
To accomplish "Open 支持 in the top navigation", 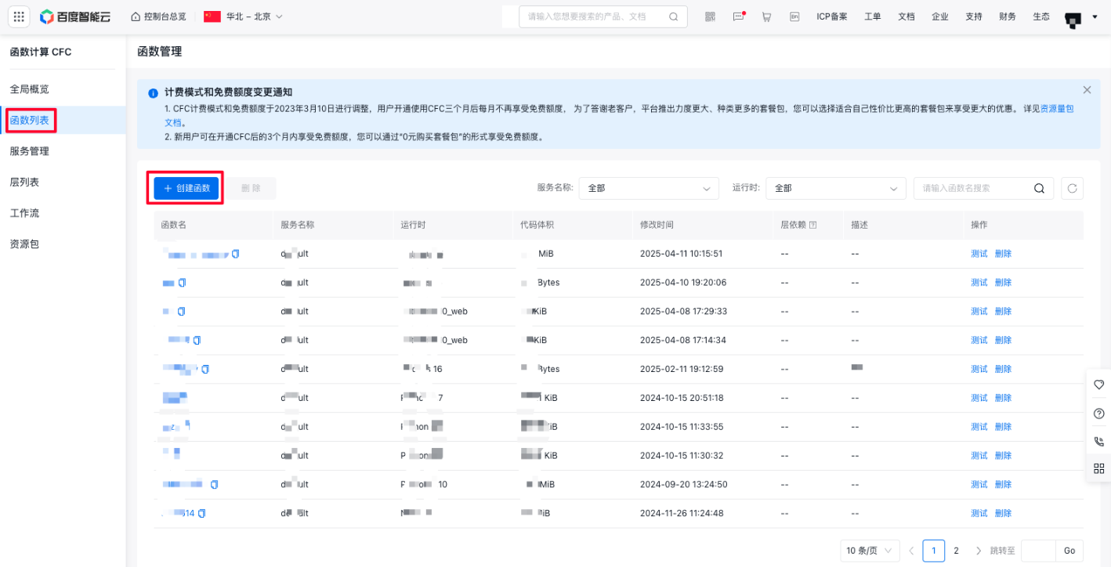I will click(974, 16).
